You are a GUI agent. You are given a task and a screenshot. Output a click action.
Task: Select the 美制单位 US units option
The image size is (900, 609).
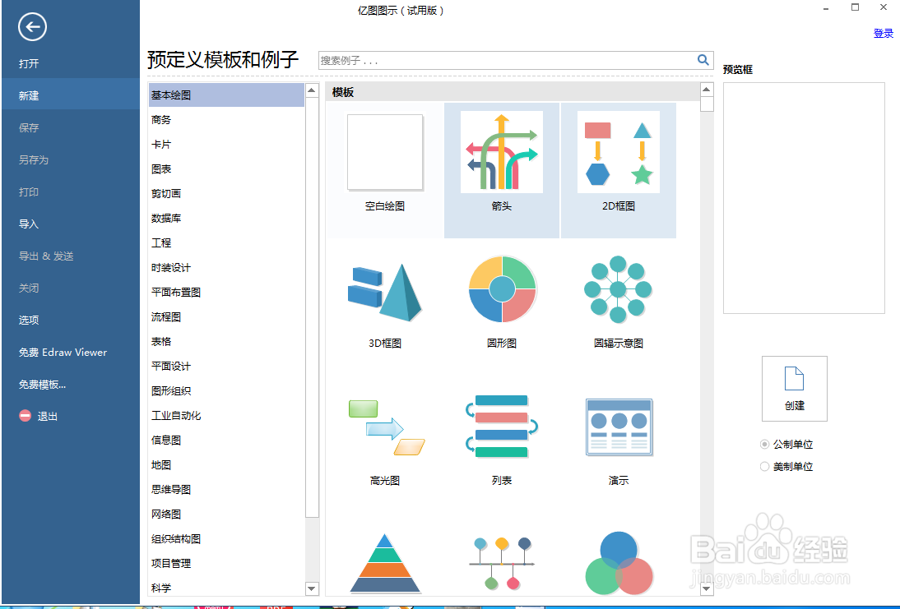pos(786,466)
